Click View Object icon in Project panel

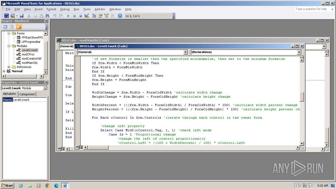[x=11, y=27]
